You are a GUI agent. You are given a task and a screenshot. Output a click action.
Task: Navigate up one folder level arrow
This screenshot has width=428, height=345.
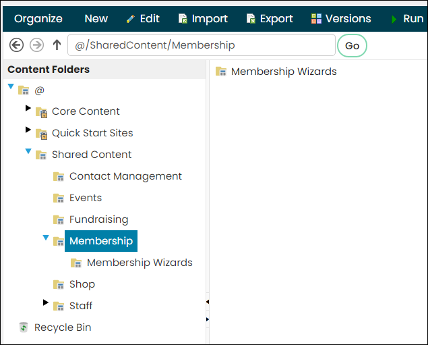[x=57, y=45]
